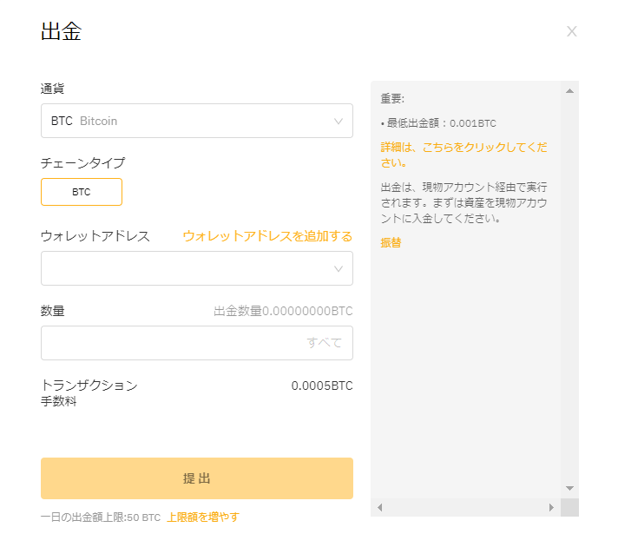Click the vertical scrollbar track of notice panel
The height and width of the screenshot is (547, 618).
tap(569, 290)
